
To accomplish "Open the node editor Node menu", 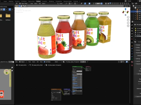I will point(41,62).
